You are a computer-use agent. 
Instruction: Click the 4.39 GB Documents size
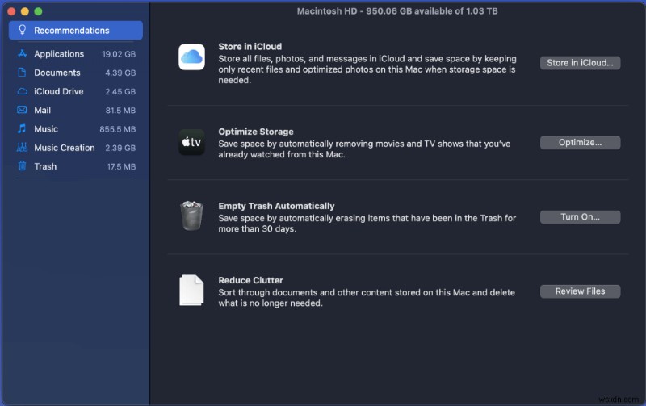(120, 73)
